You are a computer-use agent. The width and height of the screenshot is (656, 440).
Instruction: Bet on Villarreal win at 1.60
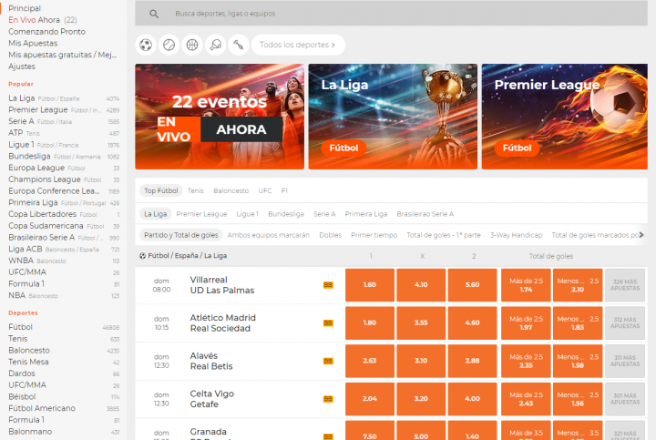tap(370, 285)
